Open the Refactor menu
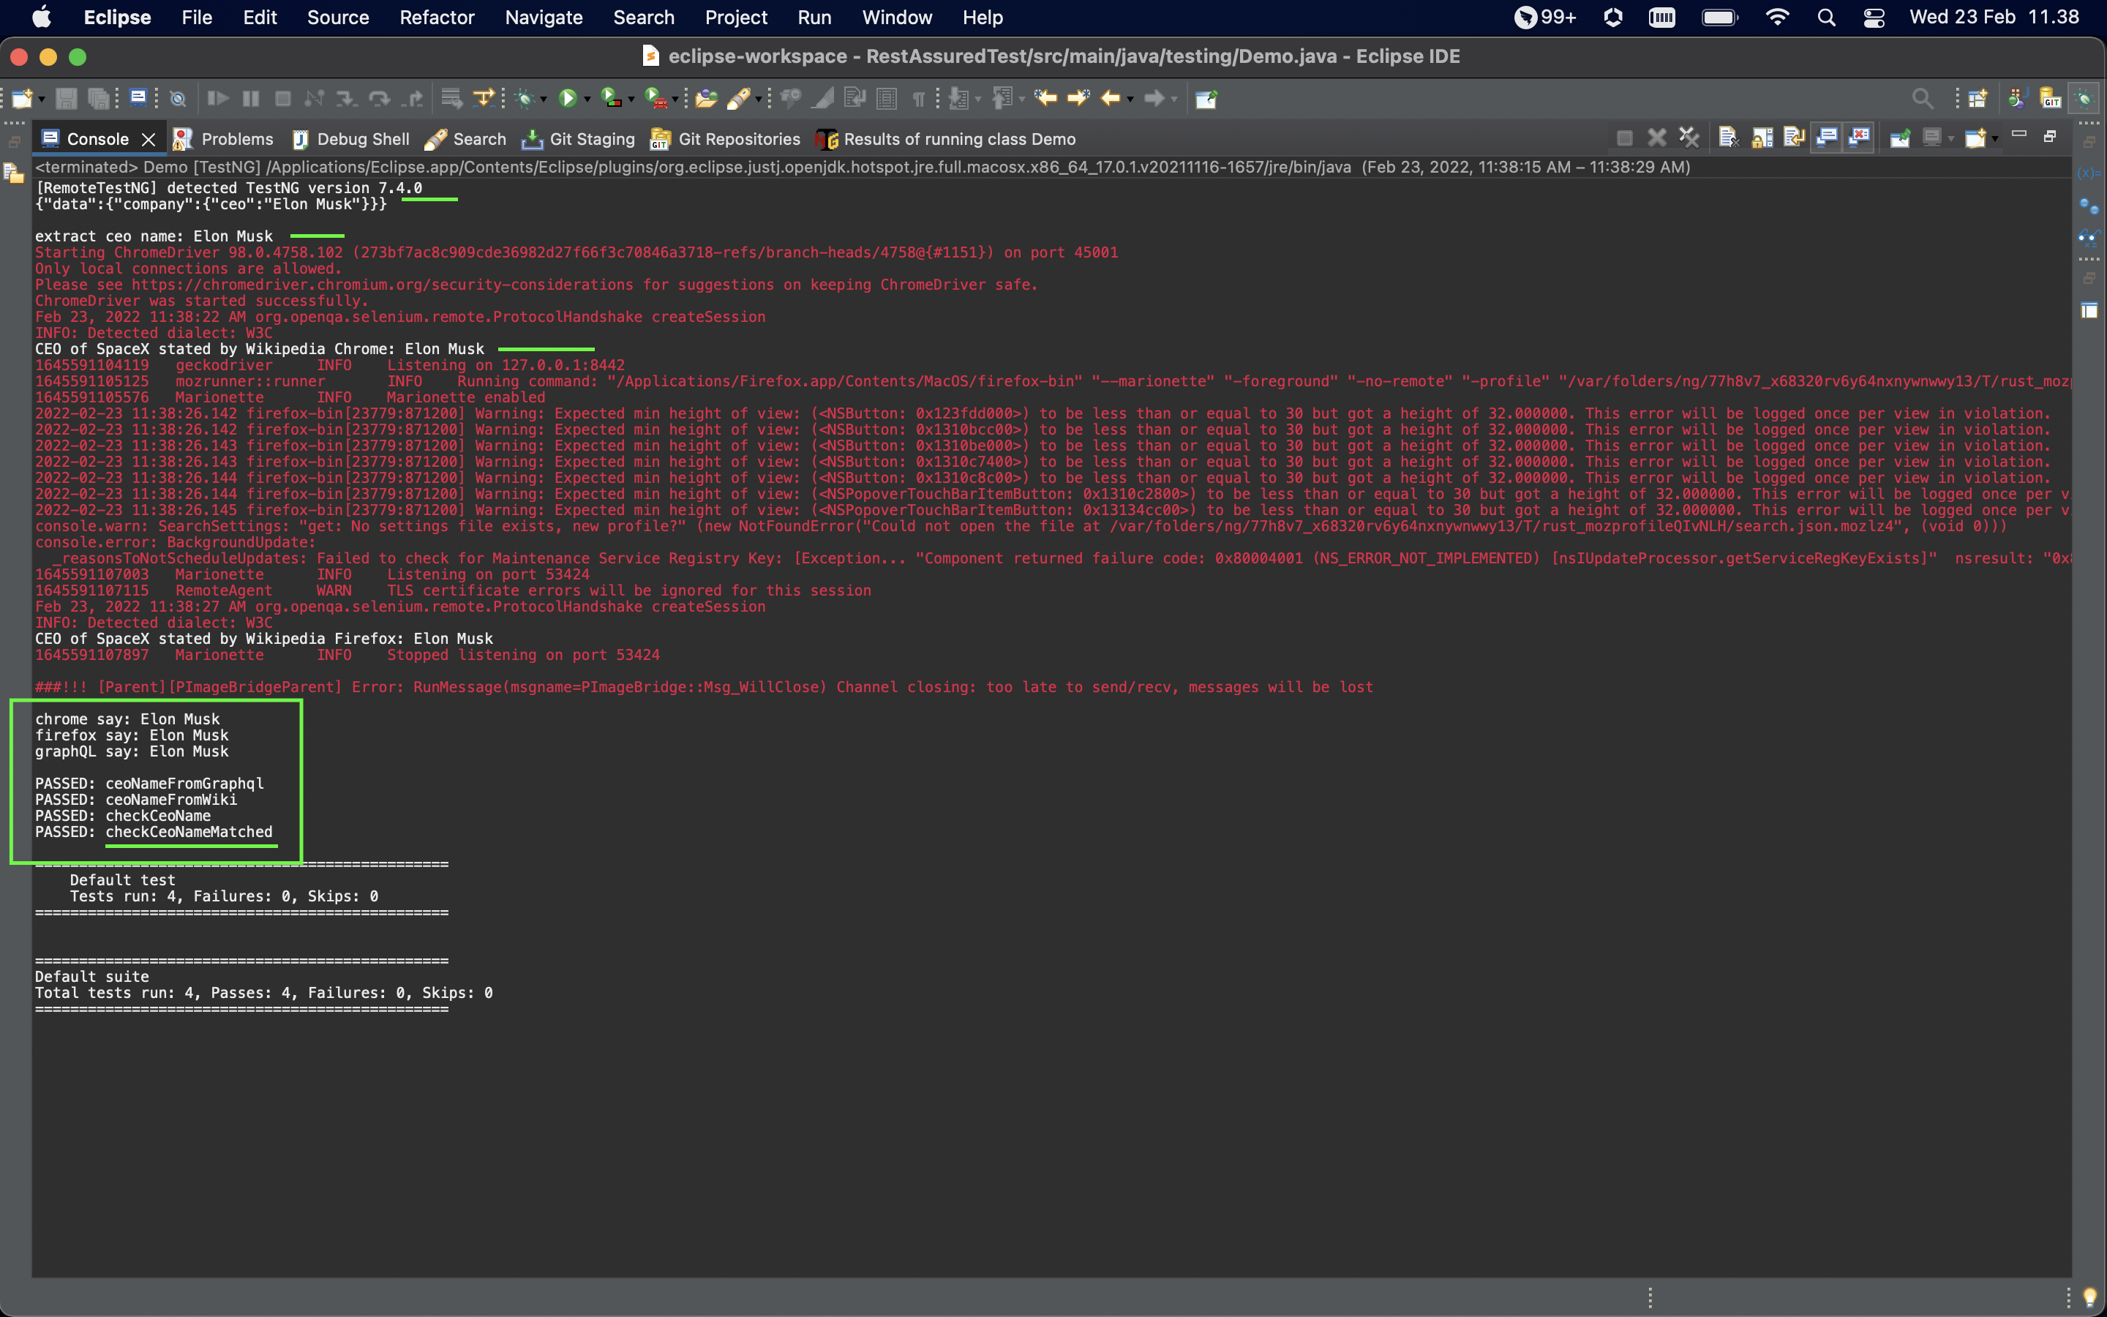 coord(436,18)
